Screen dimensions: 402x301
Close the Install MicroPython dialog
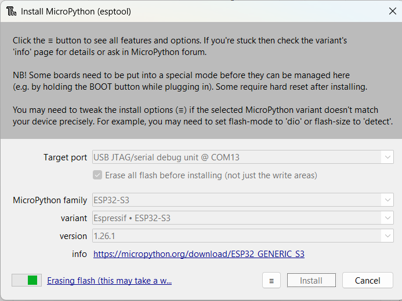tap(392, 11)
